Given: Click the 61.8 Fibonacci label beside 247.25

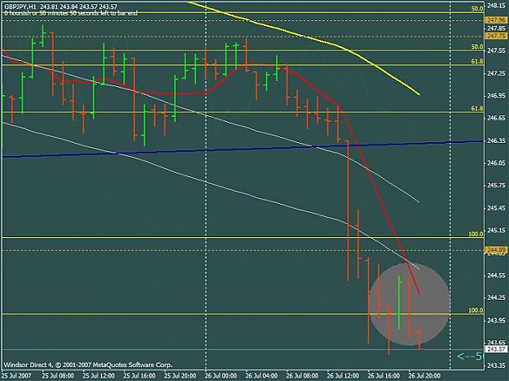Looking at the screenshot, I should pos(477,61).
